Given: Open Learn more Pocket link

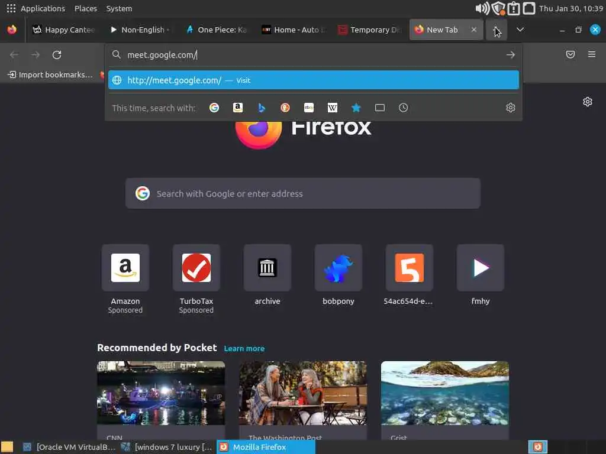Looking at the screenshot, I should click(244, 349).
